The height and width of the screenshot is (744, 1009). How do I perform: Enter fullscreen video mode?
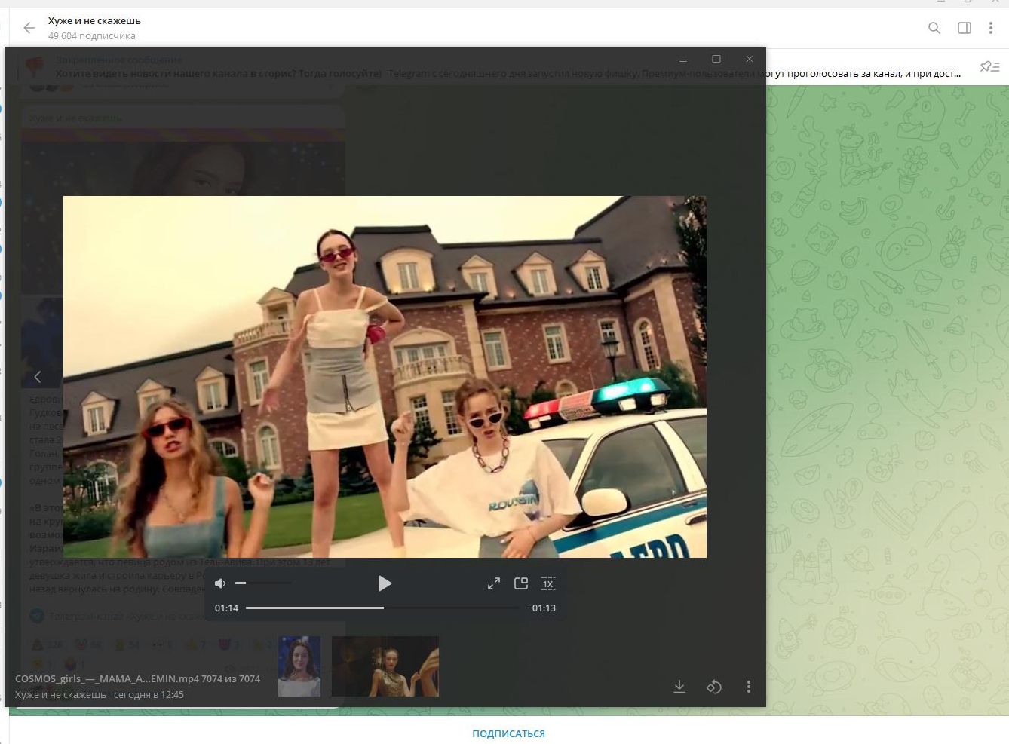[494, 583]
